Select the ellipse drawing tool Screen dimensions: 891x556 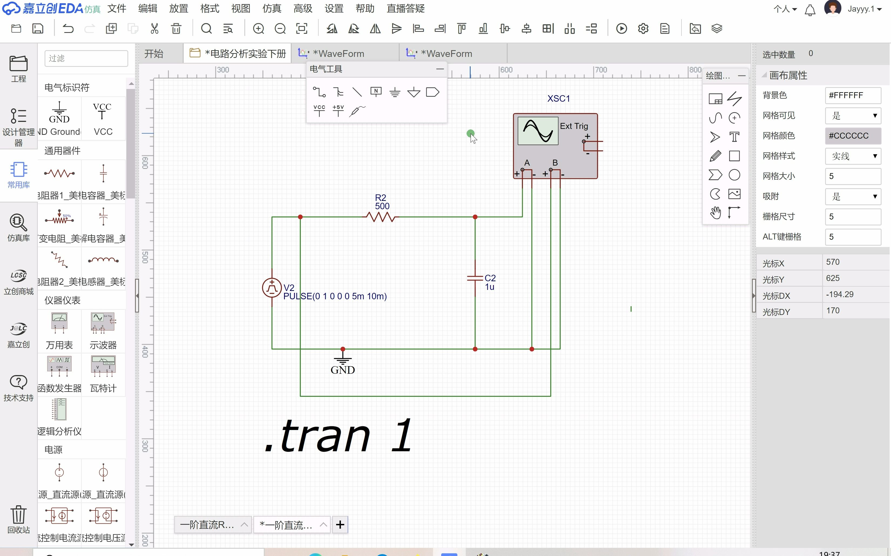(x=734, y=175)
